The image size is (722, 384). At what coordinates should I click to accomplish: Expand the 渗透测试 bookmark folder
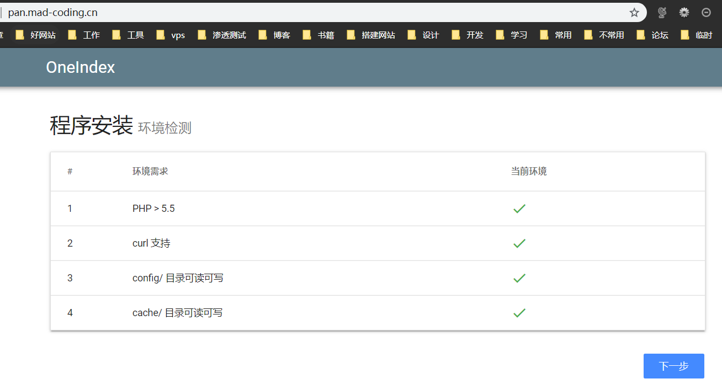[222, 35]
